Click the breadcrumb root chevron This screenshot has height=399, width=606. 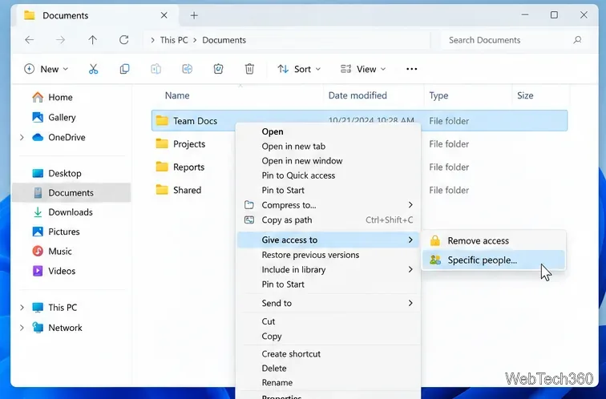click(152, 40)
